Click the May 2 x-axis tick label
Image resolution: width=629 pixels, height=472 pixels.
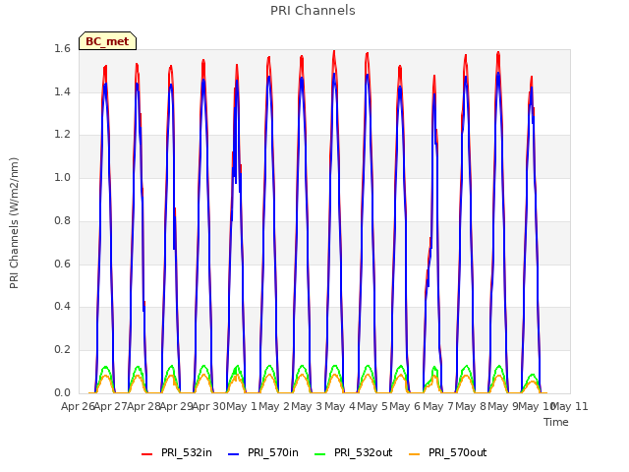pos(274,406)
